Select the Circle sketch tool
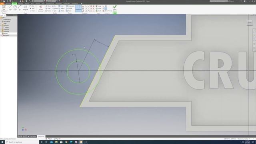256x144 pixels. click(x=15, y=8)
